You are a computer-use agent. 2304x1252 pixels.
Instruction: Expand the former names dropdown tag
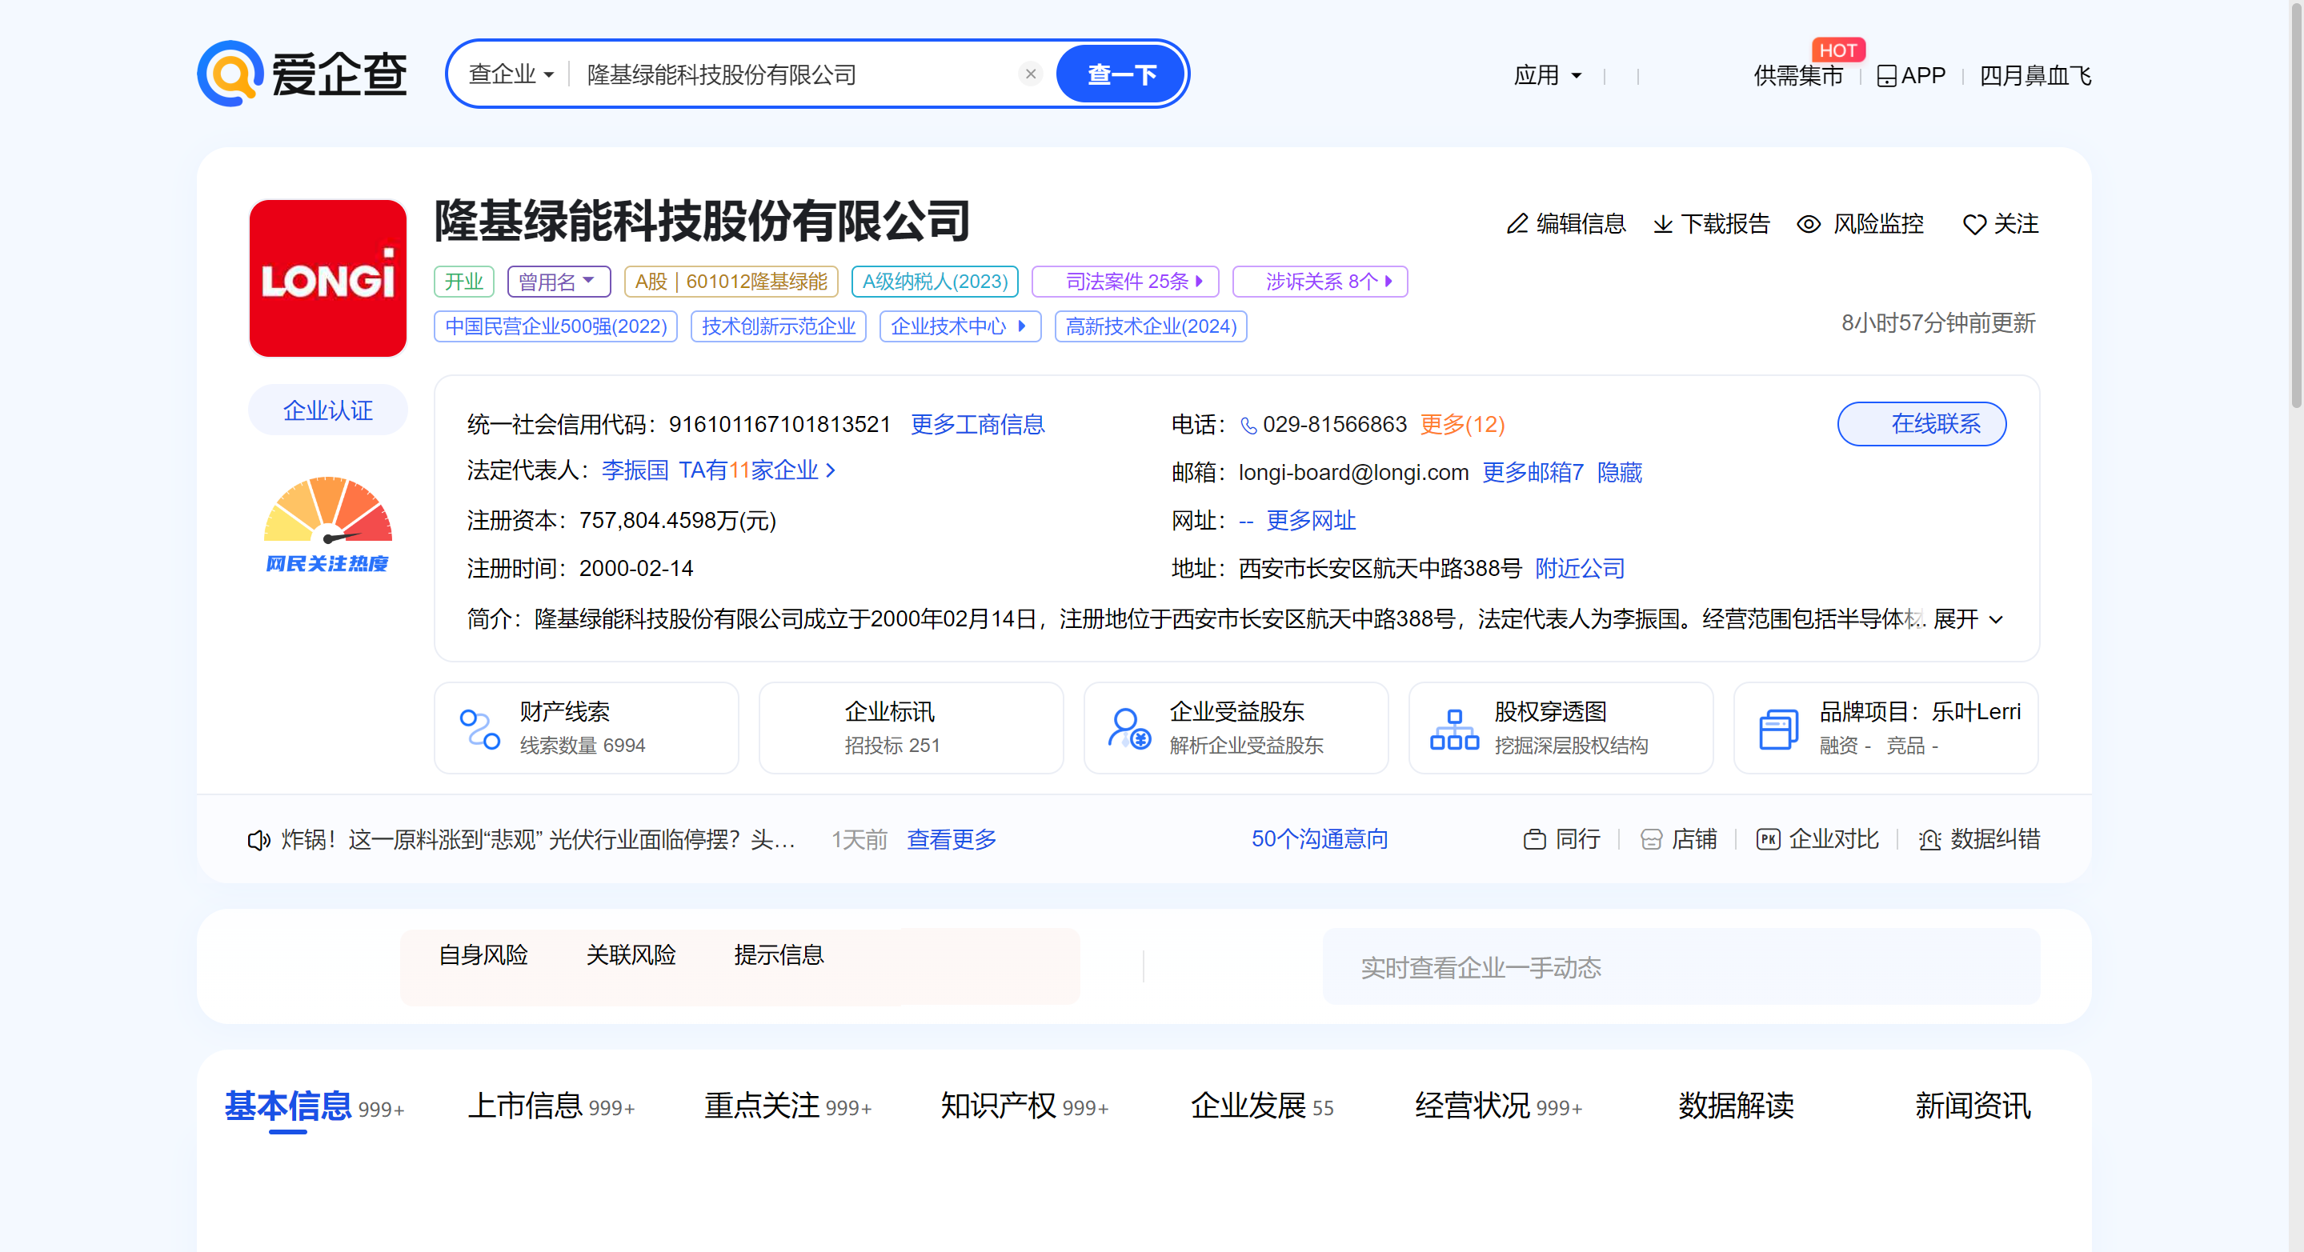(x=558, y=282)
